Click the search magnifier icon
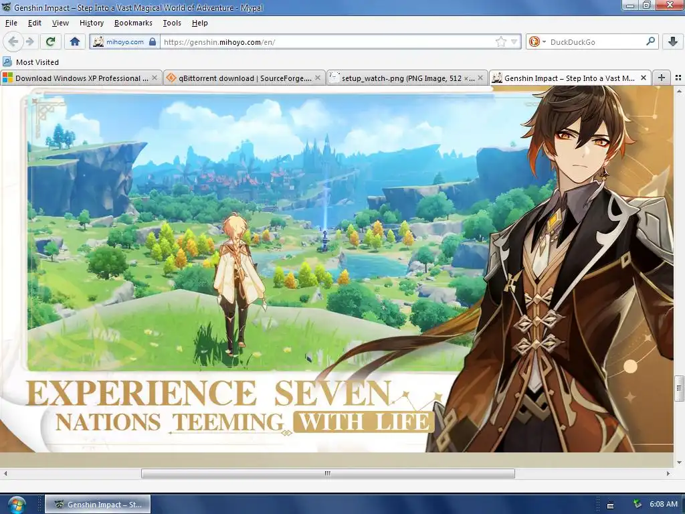This screenshot has height=514, width=685. click(650, 41)
